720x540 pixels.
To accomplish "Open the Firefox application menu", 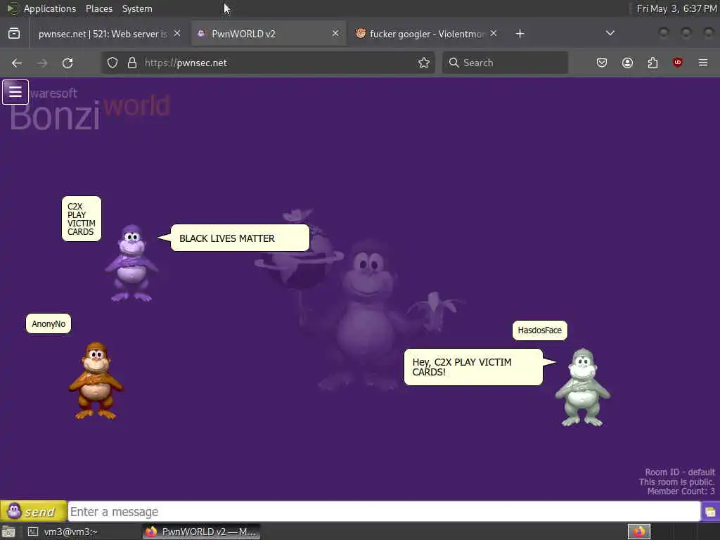I will [x=703, y=63].
